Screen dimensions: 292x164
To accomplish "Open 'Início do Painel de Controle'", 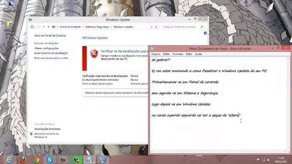I will pyautogui.click(x=50, y=36).
